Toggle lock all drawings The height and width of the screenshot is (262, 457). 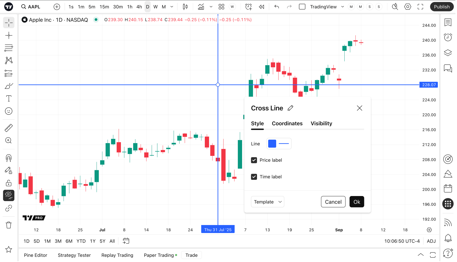[9, 183]
